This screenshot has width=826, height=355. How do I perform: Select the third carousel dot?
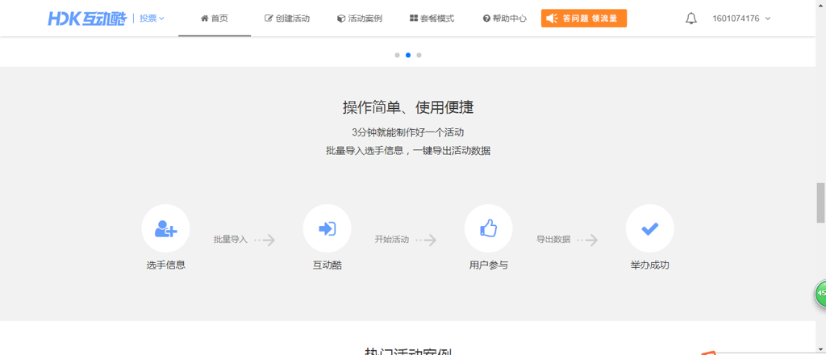(419, 55)
